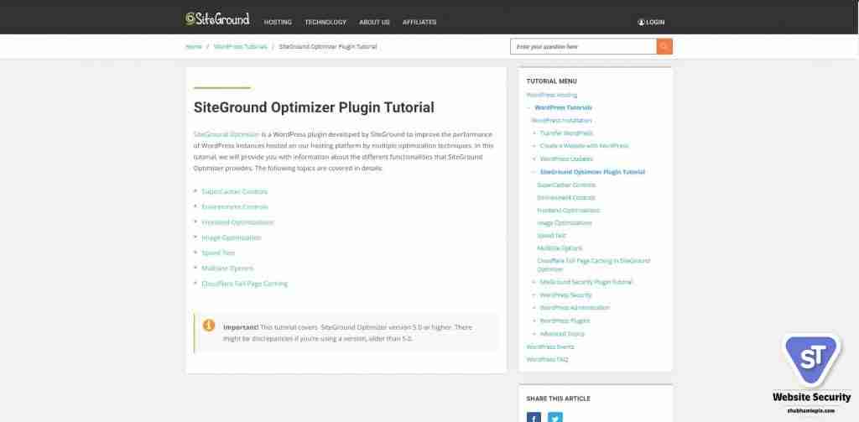Image resolution: width=859 pixels, height=422 pixels.
Task: Open Environment Controls link in article list
Action: pos(235,207)
